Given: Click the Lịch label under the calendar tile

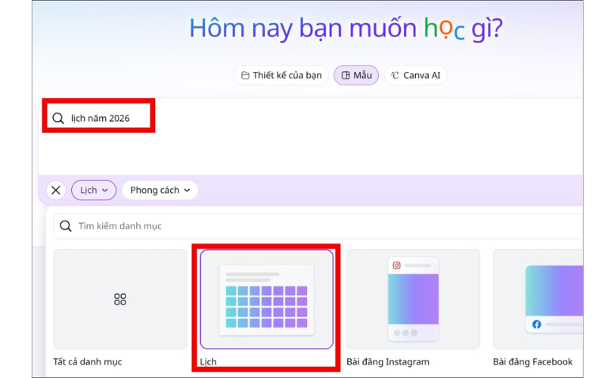Looking at the screenshot, I should coord(209,362).
